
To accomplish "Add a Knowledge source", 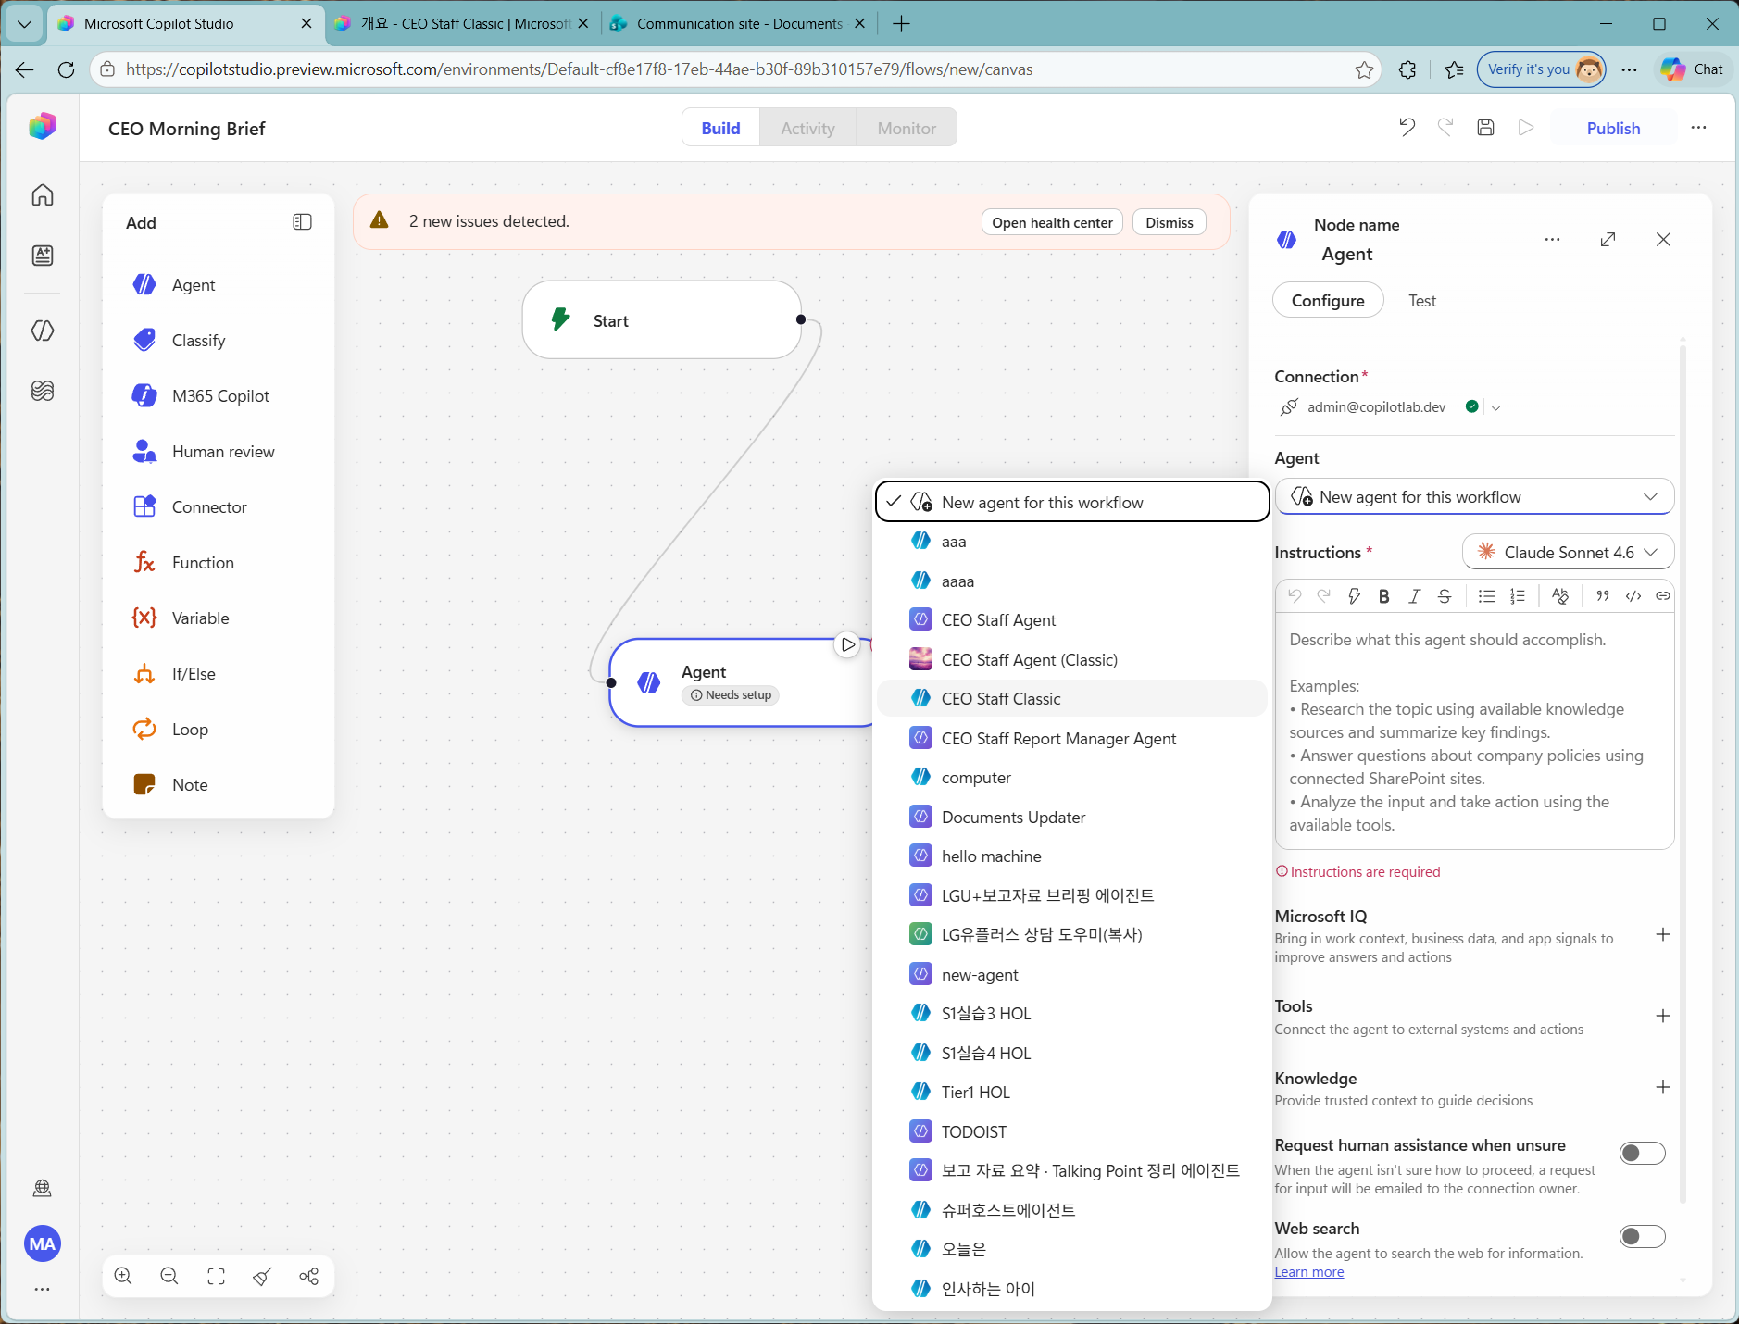I will [1663, 1088].
